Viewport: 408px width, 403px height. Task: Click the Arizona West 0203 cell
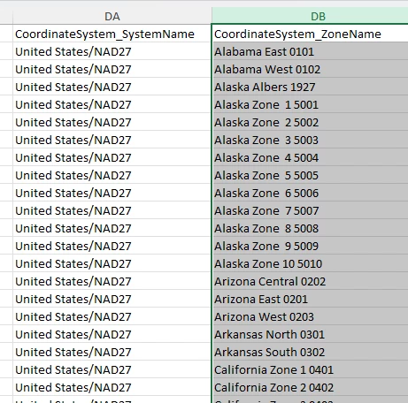[x=310, y=316]
